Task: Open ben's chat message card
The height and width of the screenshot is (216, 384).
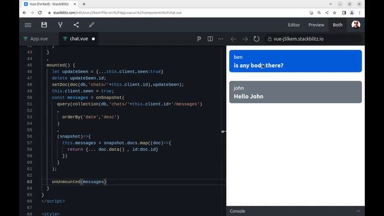Action: pos(295,61)
